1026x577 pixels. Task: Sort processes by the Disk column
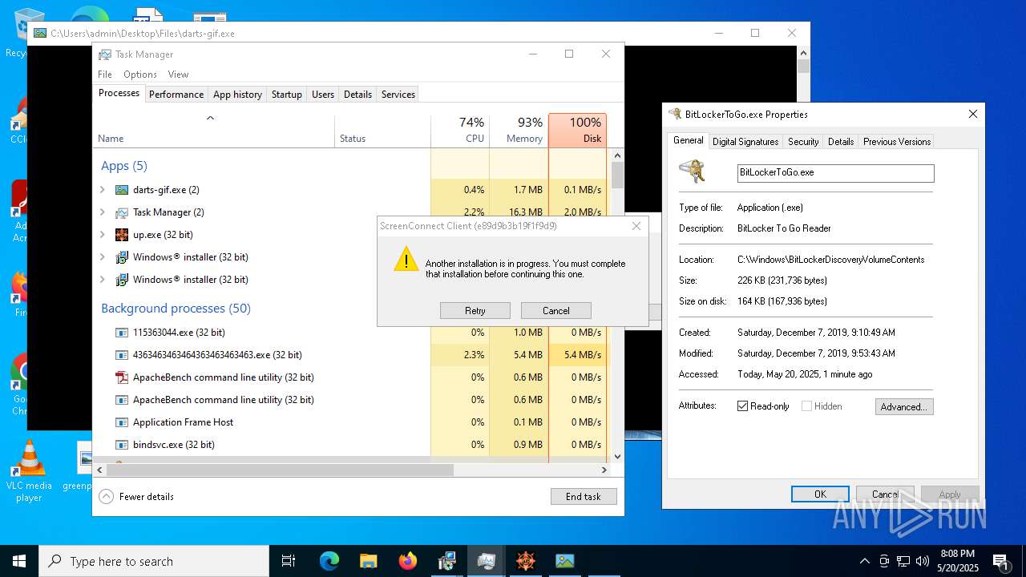(578, 130)
